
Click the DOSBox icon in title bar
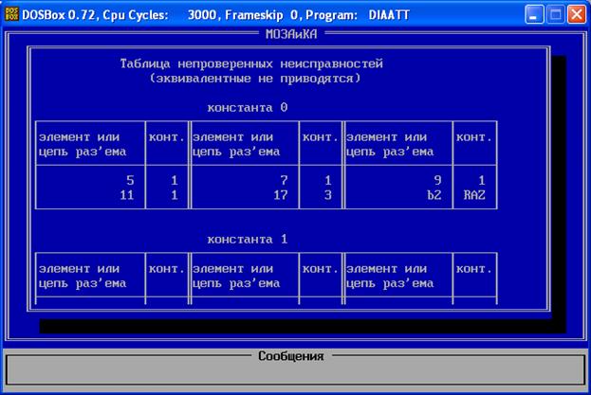(12, 14)
